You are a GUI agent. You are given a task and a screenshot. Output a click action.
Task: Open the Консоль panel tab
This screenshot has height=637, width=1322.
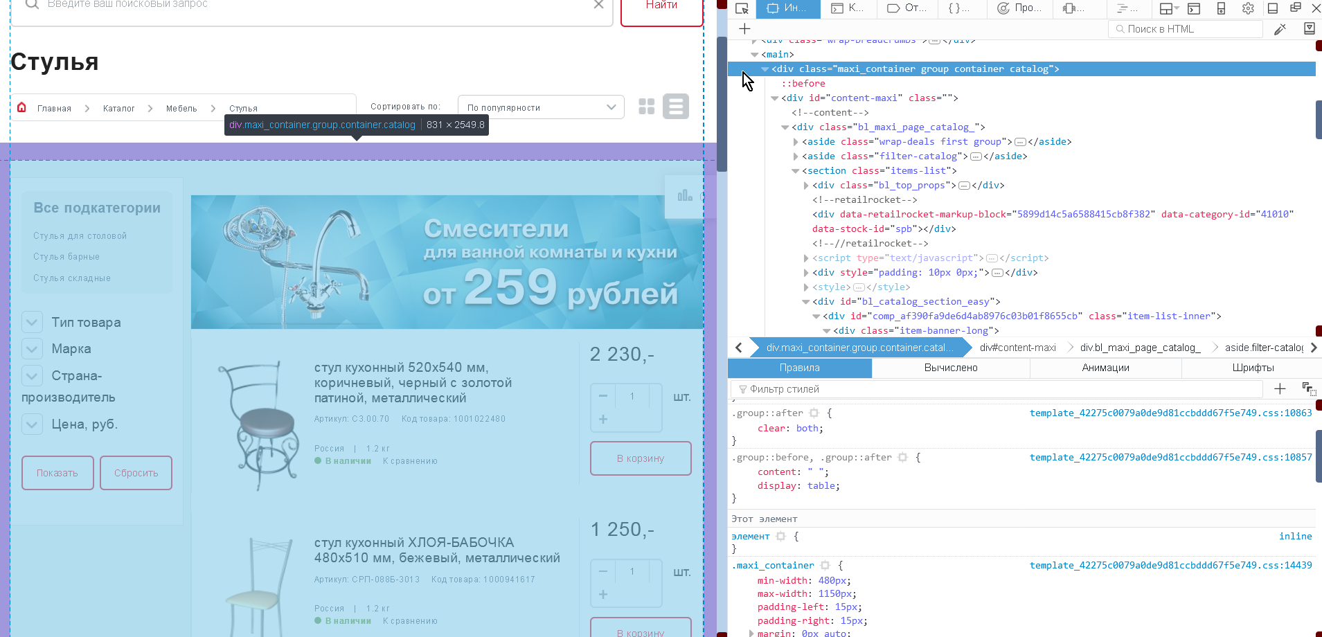848,8
